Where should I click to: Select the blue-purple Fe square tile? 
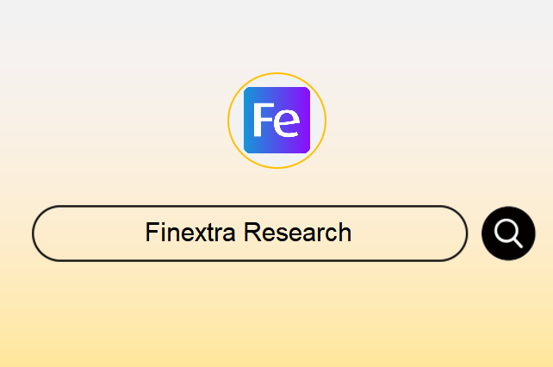tap(276, 121)
